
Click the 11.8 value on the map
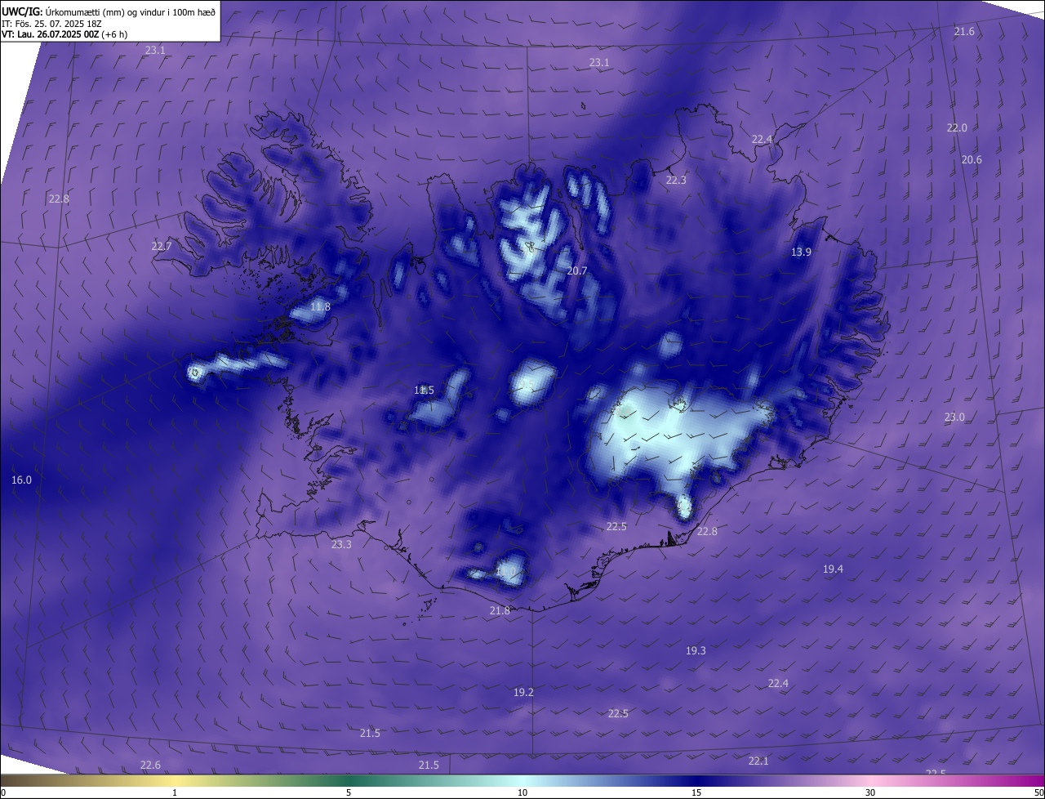pyautogui.click(x=321, y=307)
